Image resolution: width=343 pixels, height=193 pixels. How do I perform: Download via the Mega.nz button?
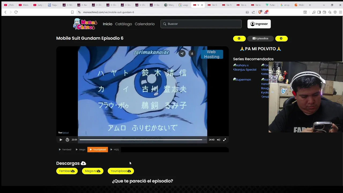coord(93,171)
